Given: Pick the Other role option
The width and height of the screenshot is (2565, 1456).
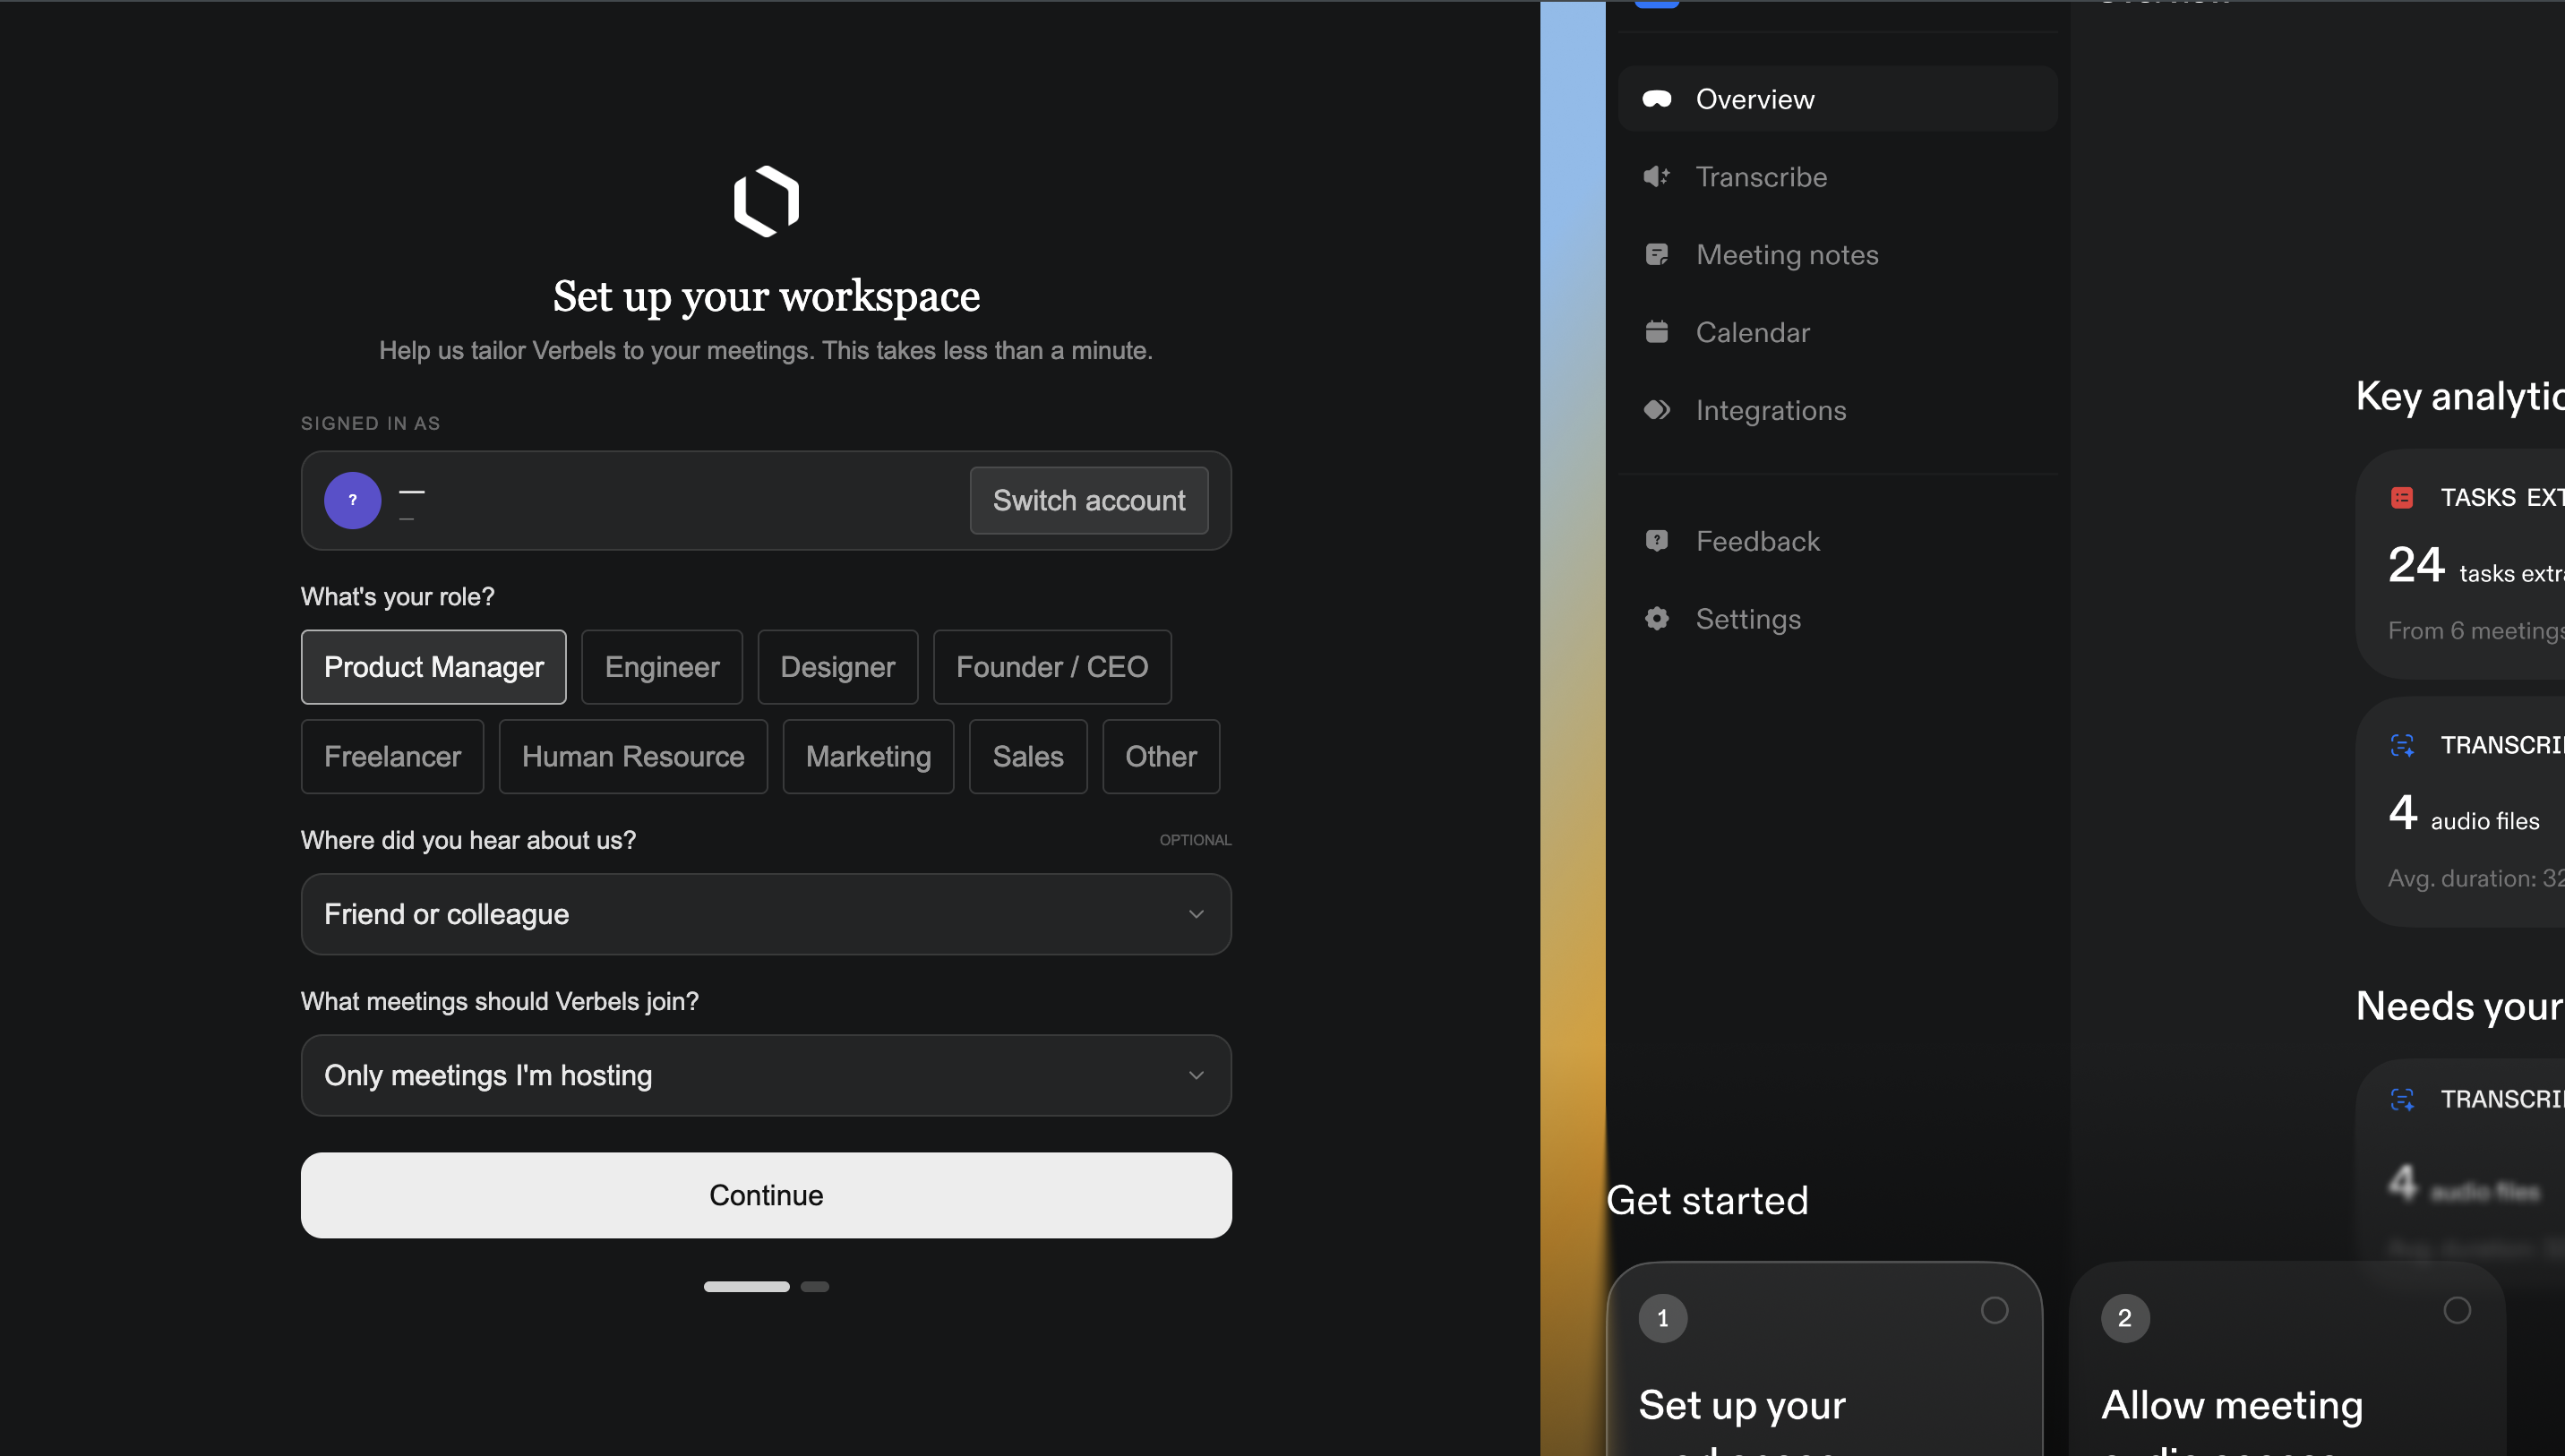Looking at the screenshot, I should coord(1161,757).
